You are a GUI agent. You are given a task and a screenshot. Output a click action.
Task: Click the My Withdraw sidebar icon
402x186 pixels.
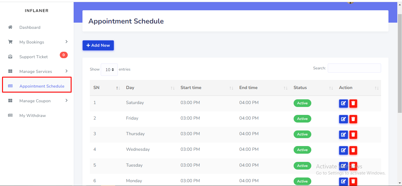pyautogui.click(x=10, y=115)
